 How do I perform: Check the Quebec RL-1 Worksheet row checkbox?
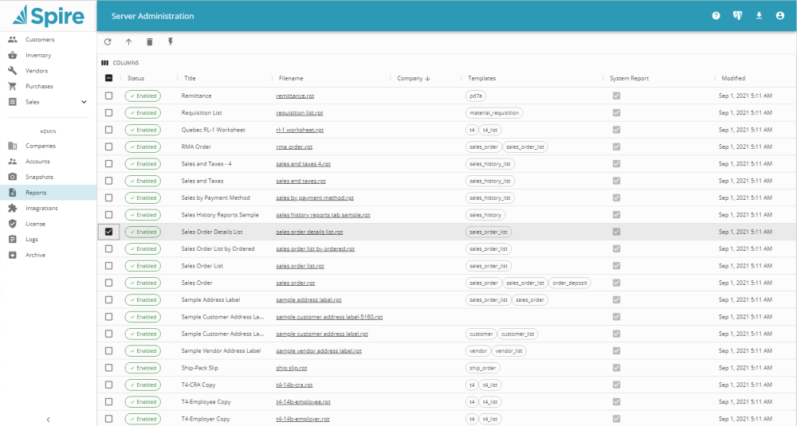coord(108,130)
